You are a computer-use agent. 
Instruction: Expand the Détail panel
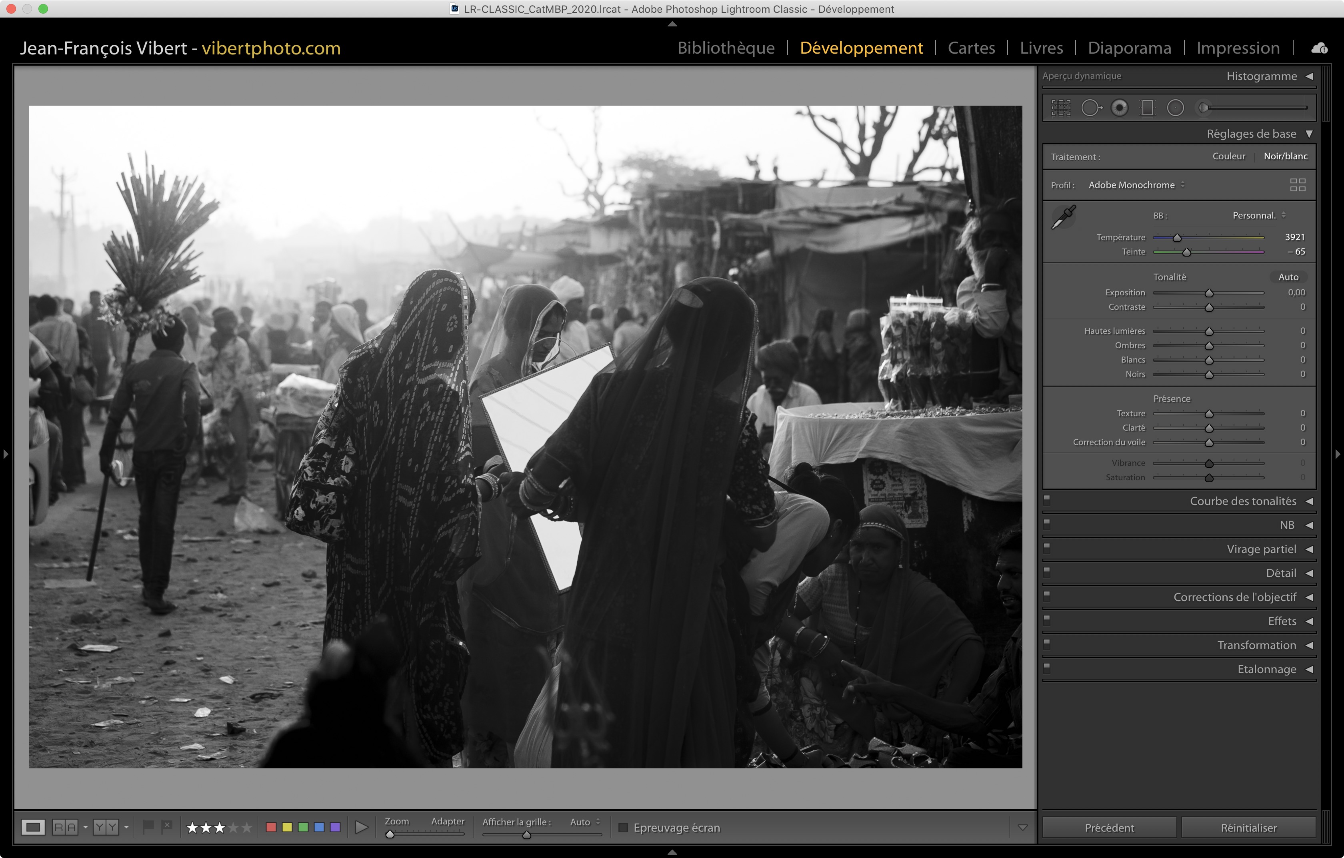1280,573
